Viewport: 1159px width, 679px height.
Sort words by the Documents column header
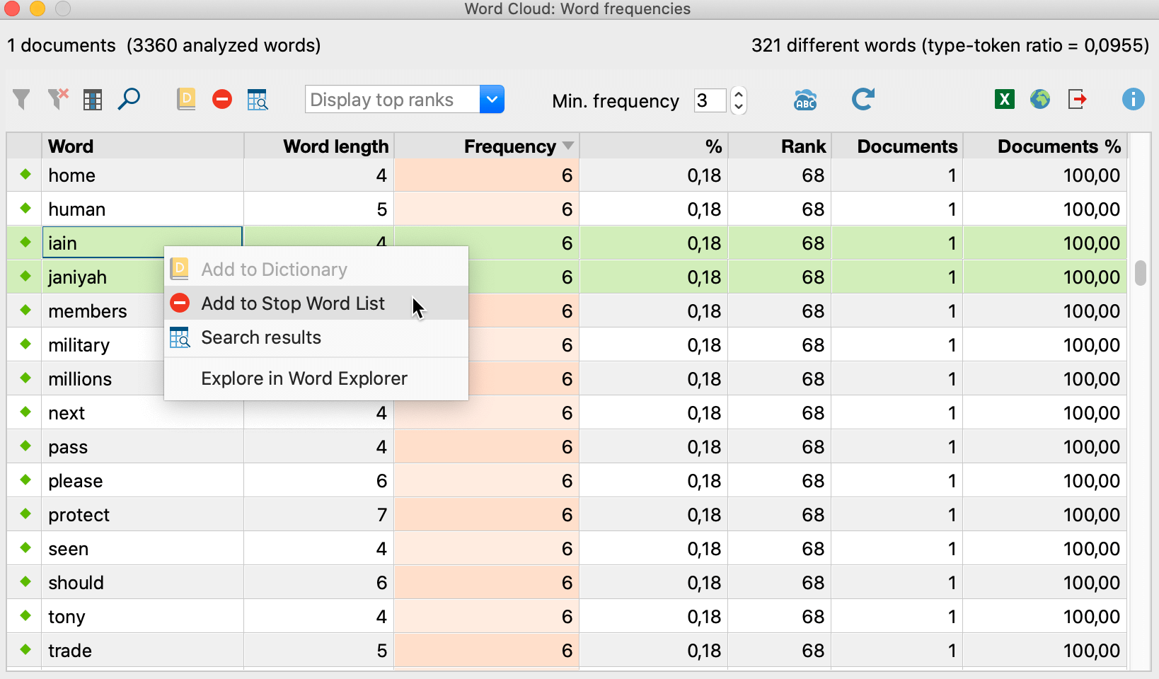click(x=907, y=146)
